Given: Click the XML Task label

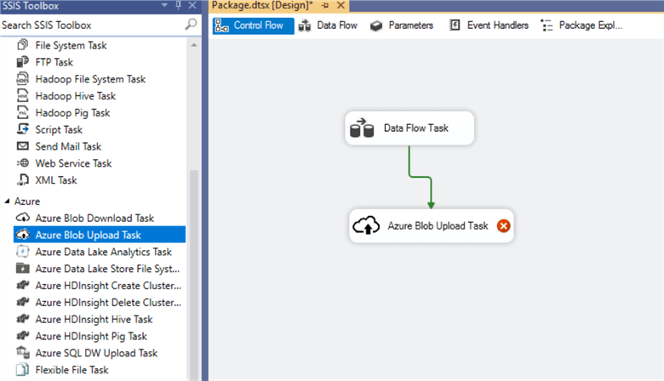Looking at the screenshot, I should [x=56, y=180].
